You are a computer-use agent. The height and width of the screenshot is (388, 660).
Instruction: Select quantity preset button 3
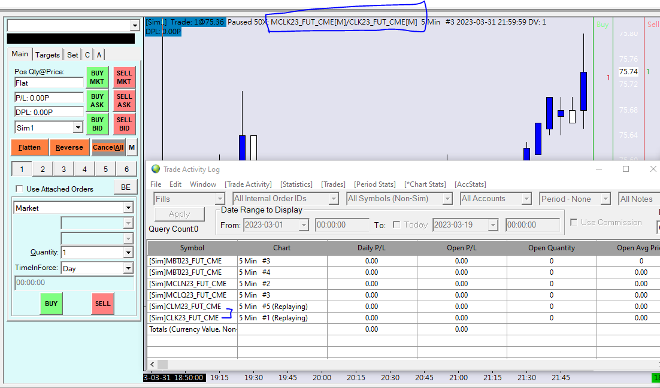[x=63, y=169]
